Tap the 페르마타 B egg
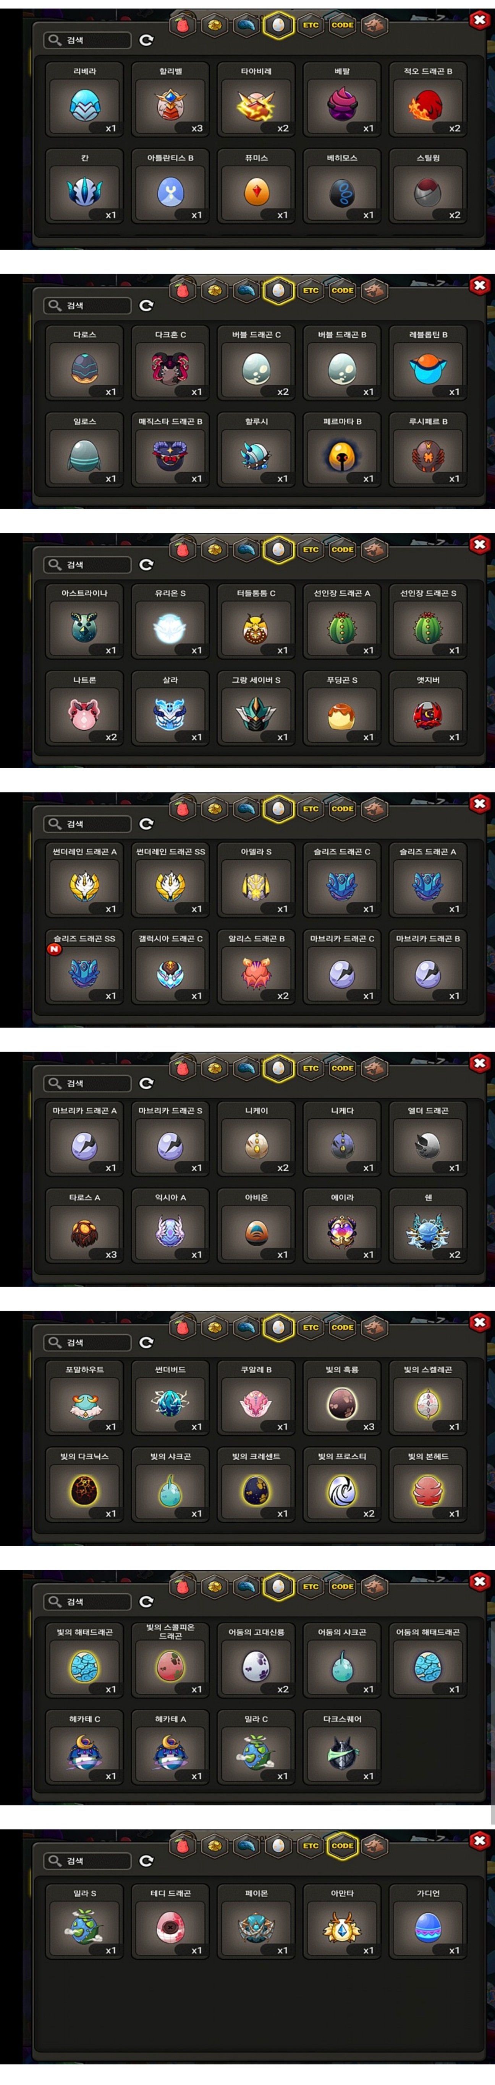The image size is (495, 2085). [342, 449]
